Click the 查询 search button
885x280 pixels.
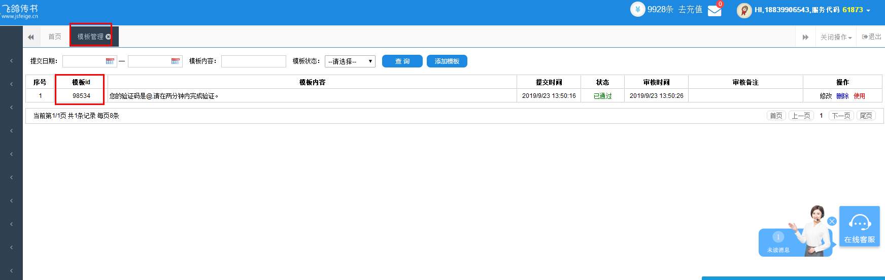(x=402, y=61)
